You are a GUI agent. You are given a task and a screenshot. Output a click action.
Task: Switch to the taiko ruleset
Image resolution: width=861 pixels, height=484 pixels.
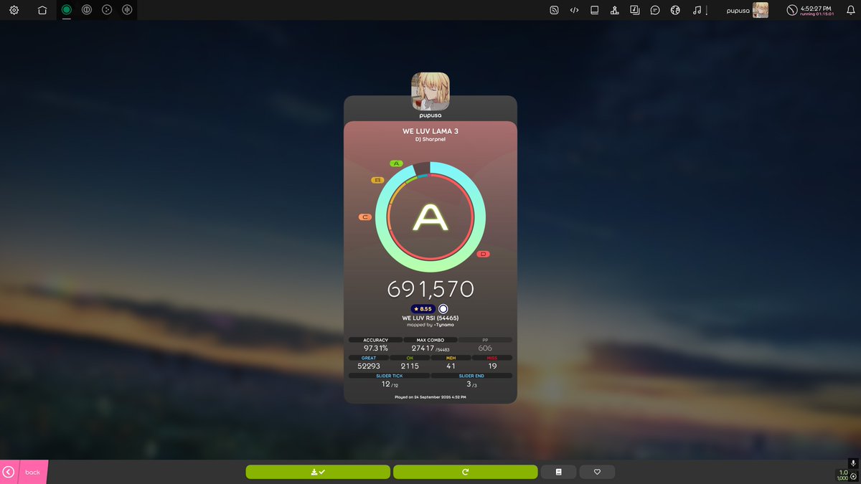pos(87,10)
